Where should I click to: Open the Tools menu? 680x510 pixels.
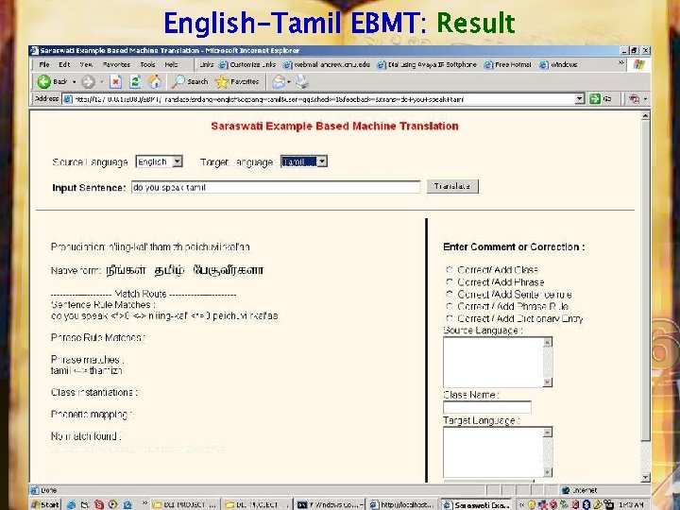147,64
